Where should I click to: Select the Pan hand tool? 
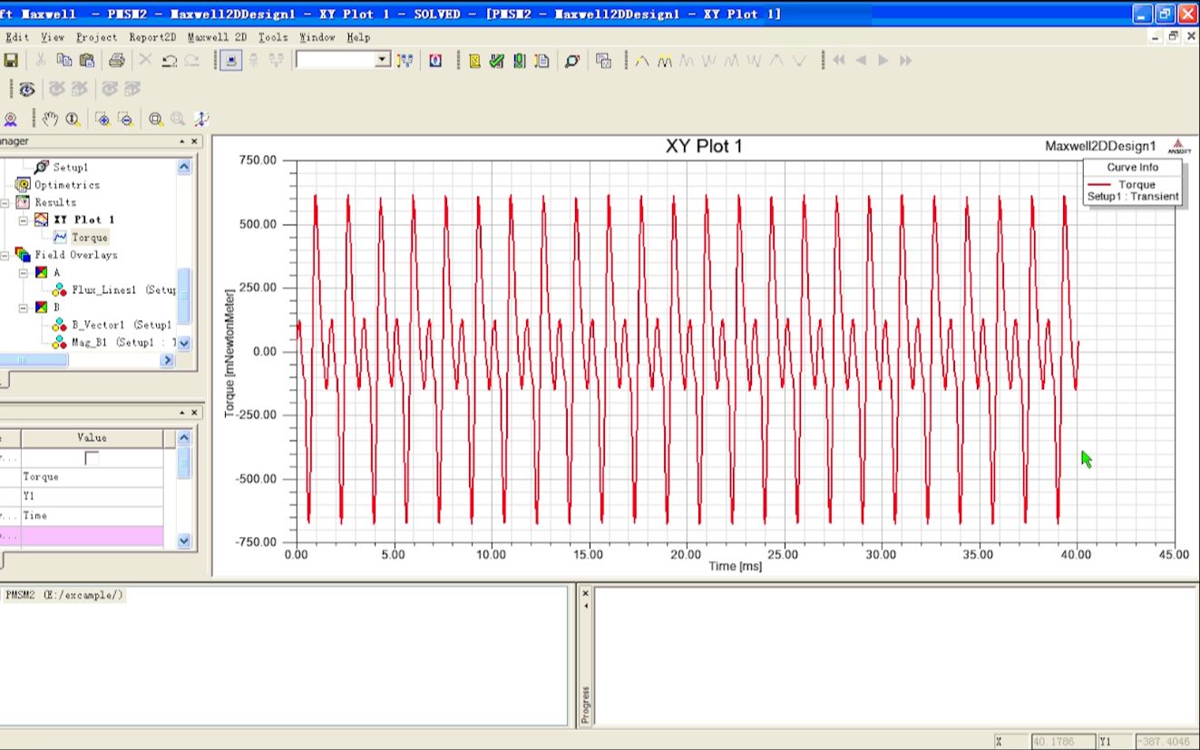click(50, 119)
